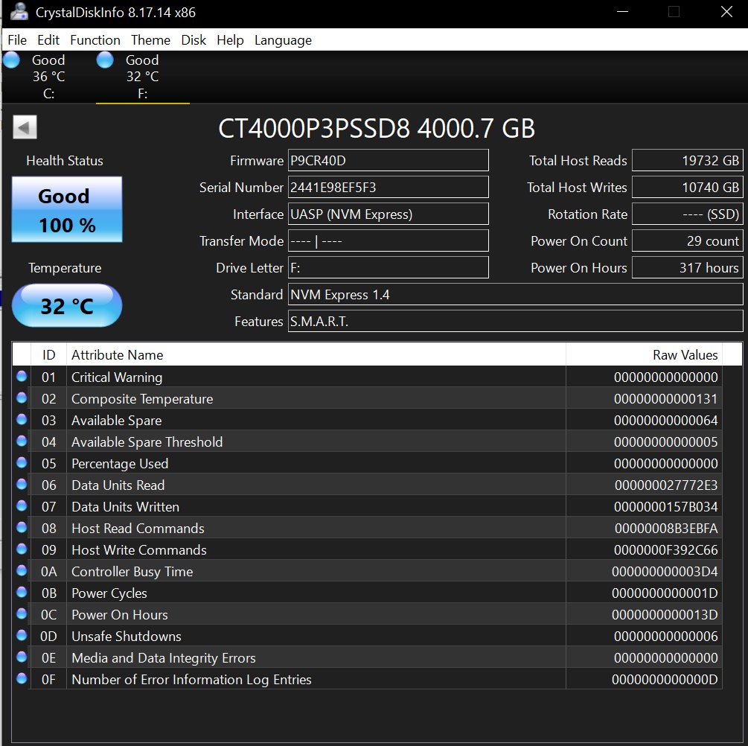The height and width of the screenshot is (746, 748).
Task: Select the Controller Busy Time attribute name
Action: click(132, 571)
